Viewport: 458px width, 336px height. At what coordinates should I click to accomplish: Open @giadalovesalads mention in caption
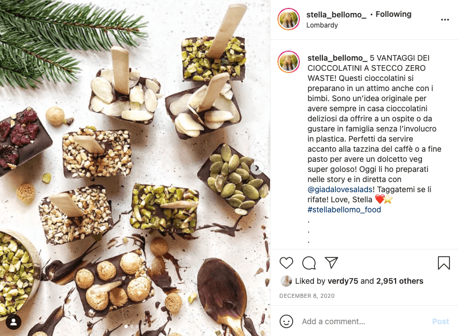coord(340,189)
